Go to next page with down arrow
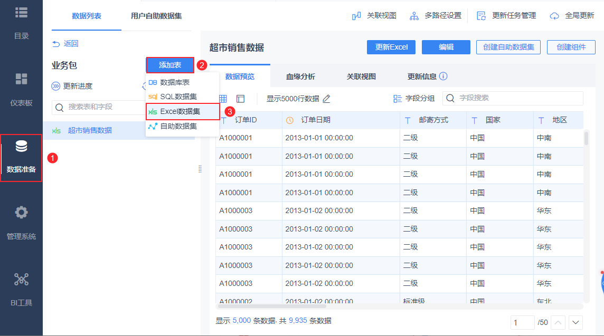The height and width of the screenshot is (336, 604). (x=575, y=322)
